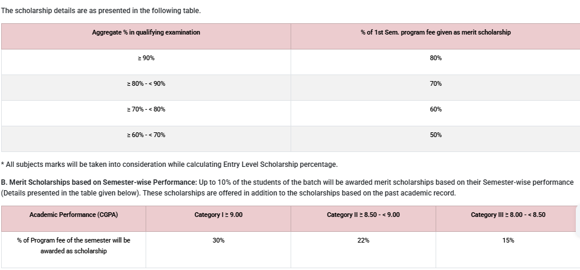Click the 'All subjects marks' footnote text
This screenshot has height=270, width=580.
(x=171, y=165)
